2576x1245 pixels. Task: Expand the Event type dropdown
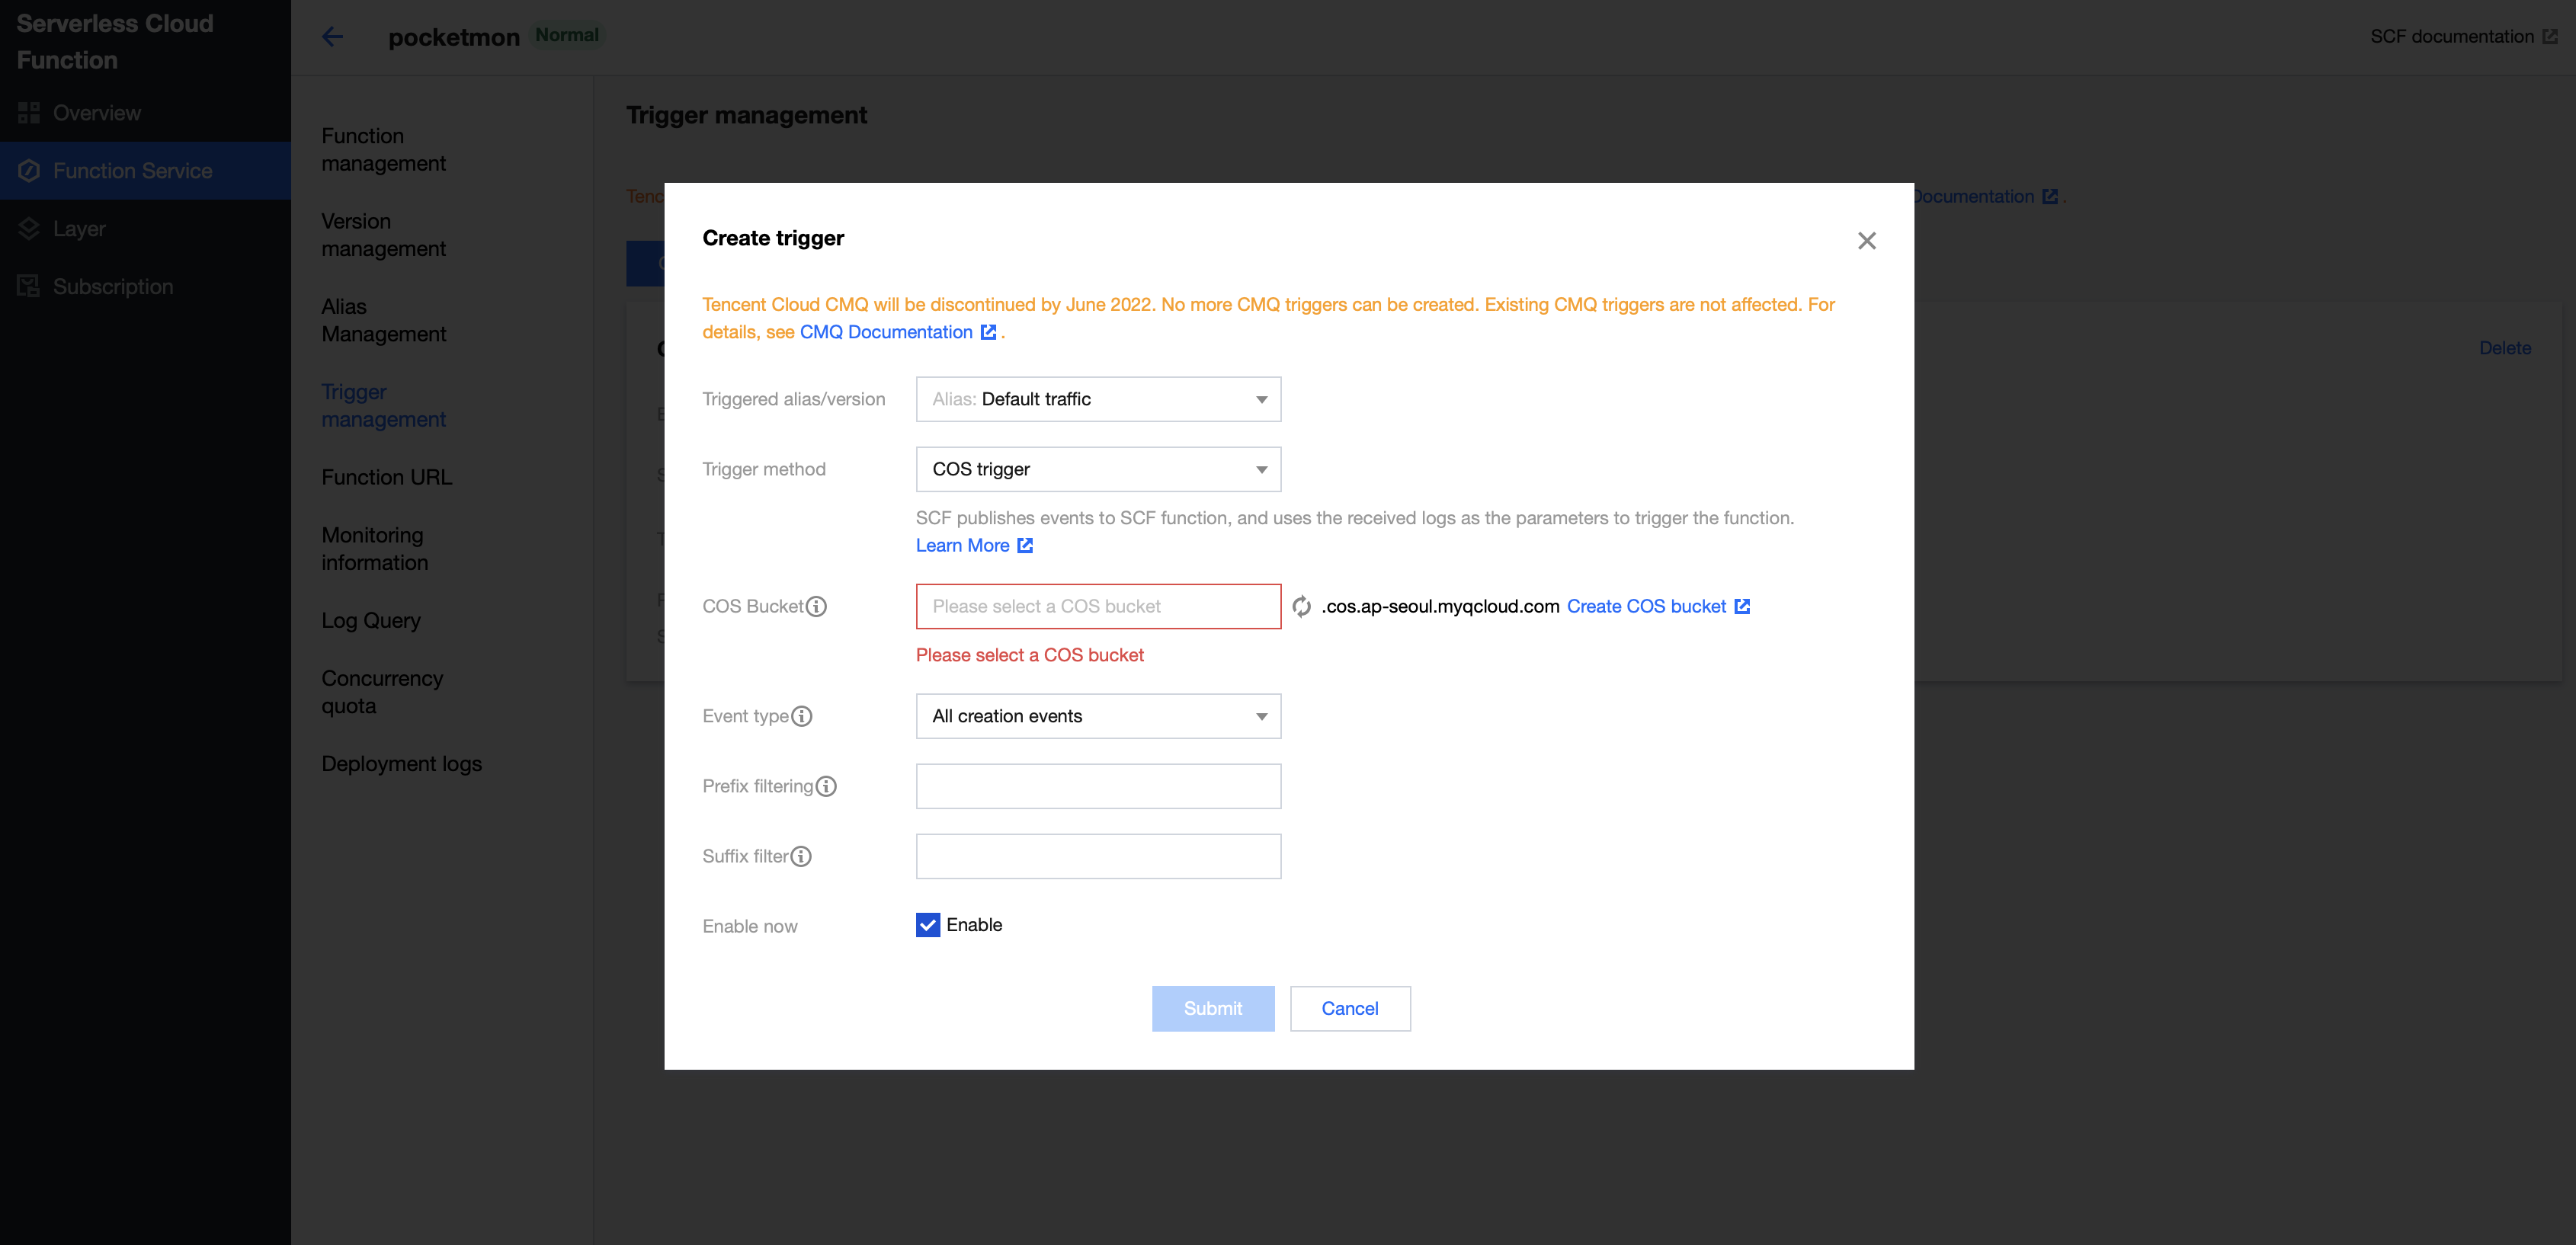tap(1098, 716)
